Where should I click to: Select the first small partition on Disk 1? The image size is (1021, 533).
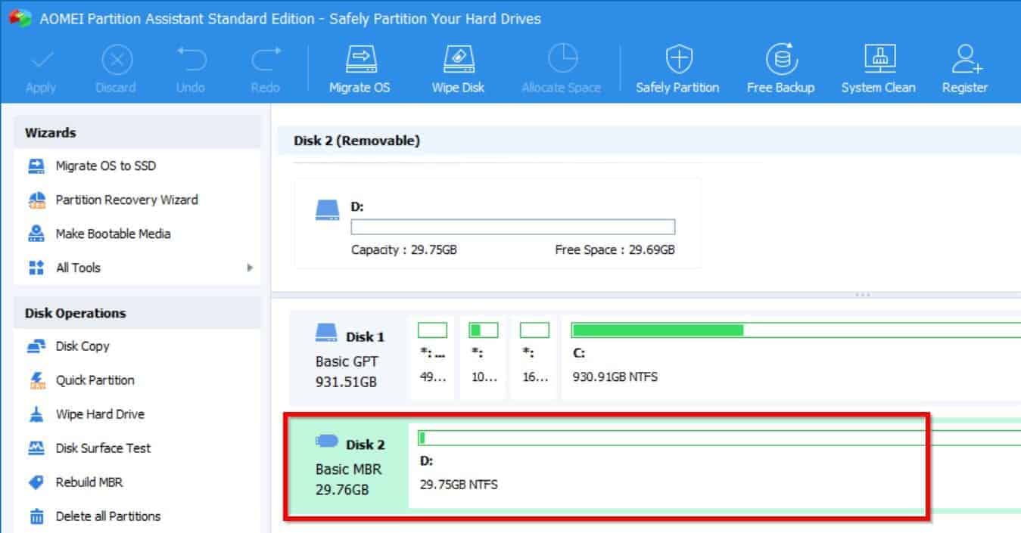point(432,358)
